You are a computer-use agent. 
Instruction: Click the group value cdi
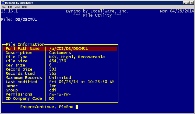click(x=53, y=90)
